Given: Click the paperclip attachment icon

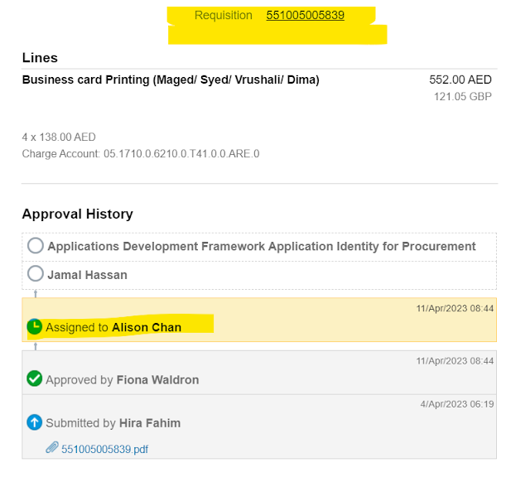Looking at the screenshot, I should pos(51,448).
